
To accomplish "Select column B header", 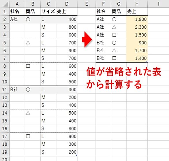I will click(x=33, y=4).
